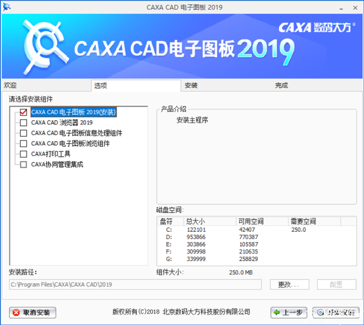Select the CAXA打印工具 label

[50, 154]
